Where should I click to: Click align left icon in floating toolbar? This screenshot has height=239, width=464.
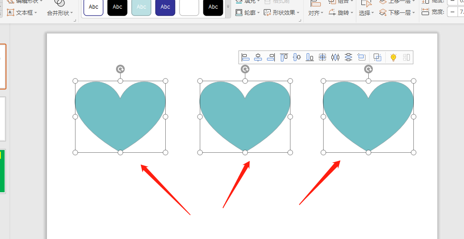click(x=245, y=57)
